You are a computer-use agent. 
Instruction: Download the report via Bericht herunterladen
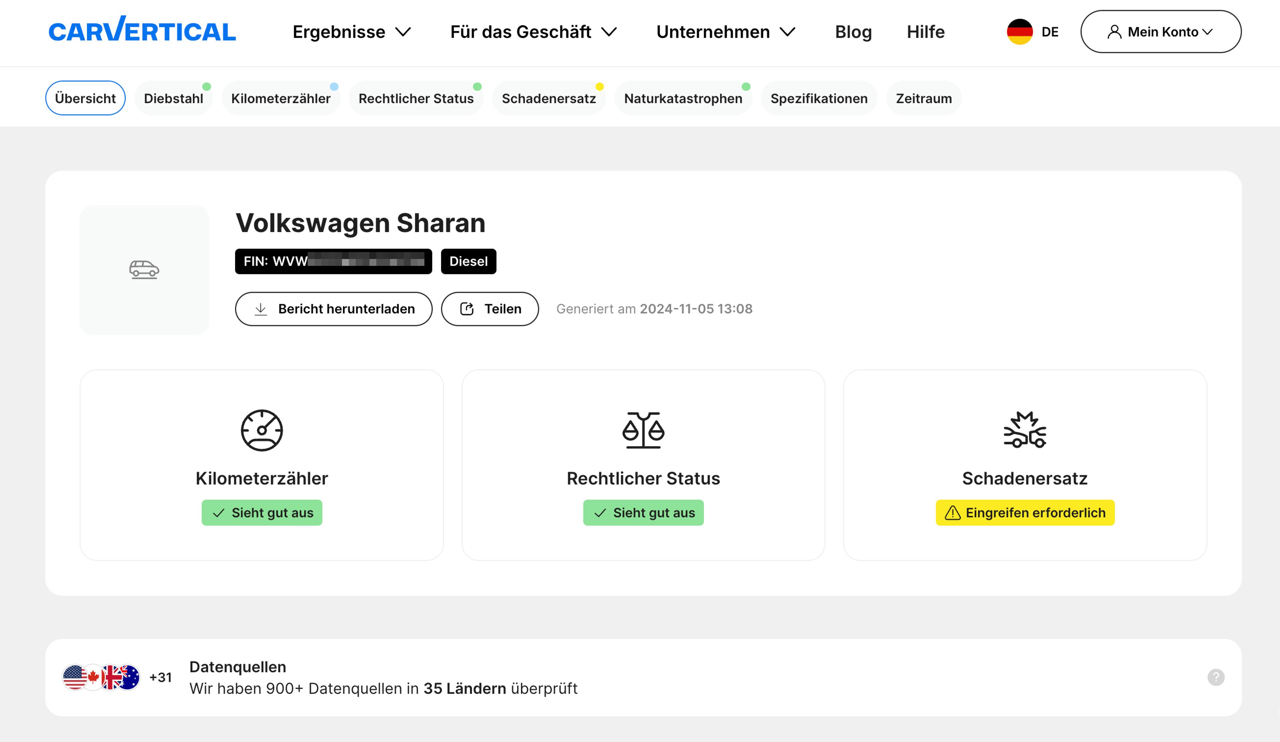click(x=334, y=309)
